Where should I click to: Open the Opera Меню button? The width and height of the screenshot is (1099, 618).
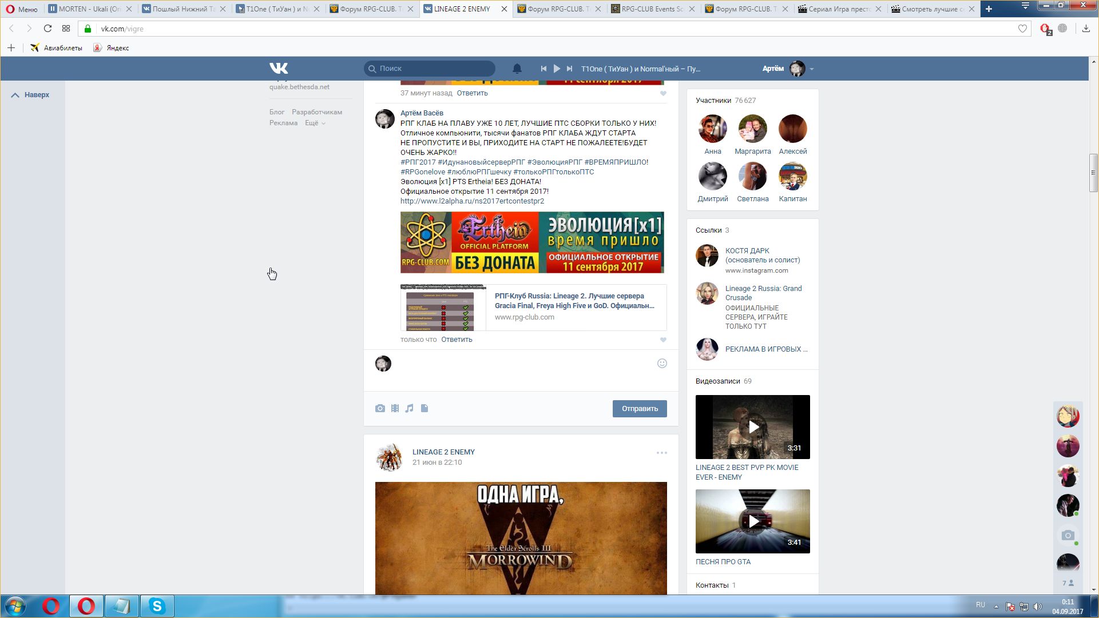coord(22,9)
